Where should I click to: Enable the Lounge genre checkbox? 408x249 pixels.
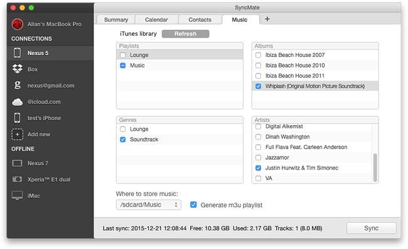click(x=123, y=129)
